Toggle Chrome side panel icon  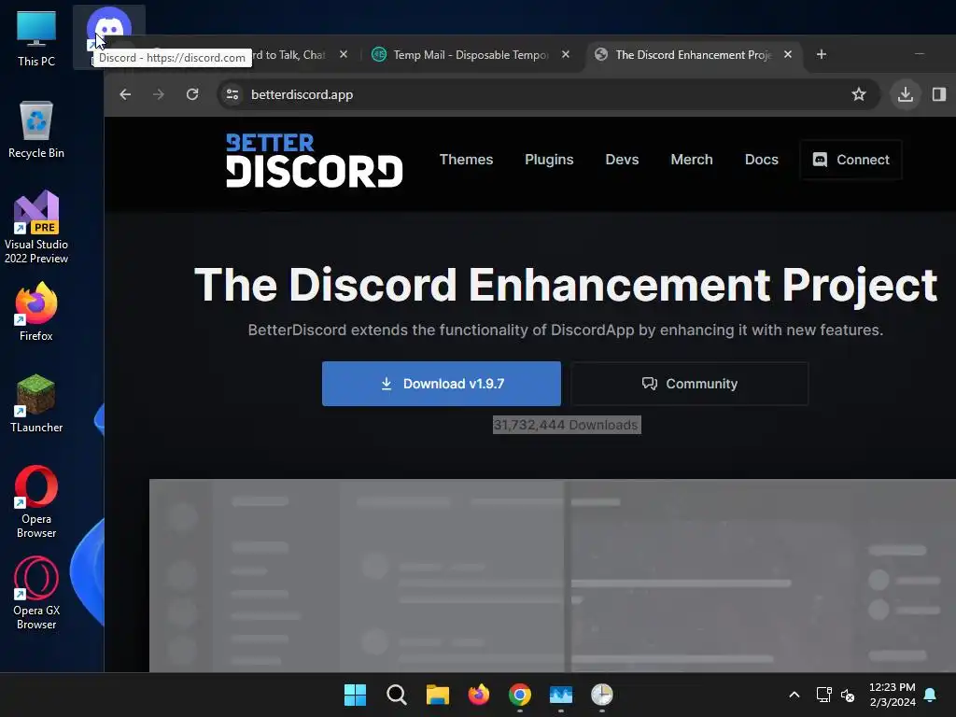click(x=939, y=94)
